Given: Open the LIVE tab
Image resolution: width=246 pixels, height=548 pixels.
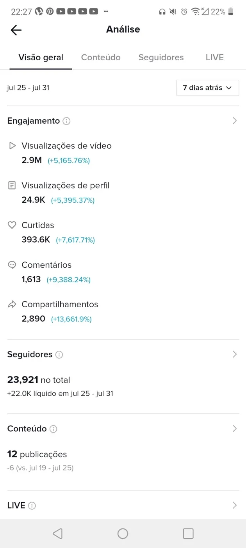Looking at the screenshot, I should (x=215, y=58).
